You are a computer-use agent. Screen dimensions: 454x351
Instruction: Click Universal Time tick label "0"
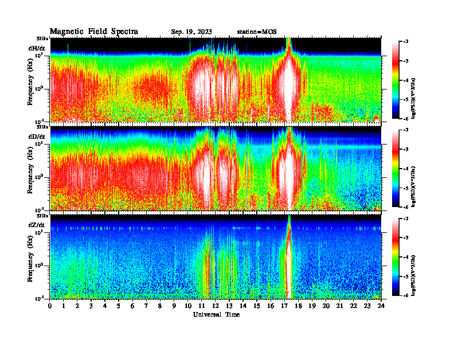(50, 306)
